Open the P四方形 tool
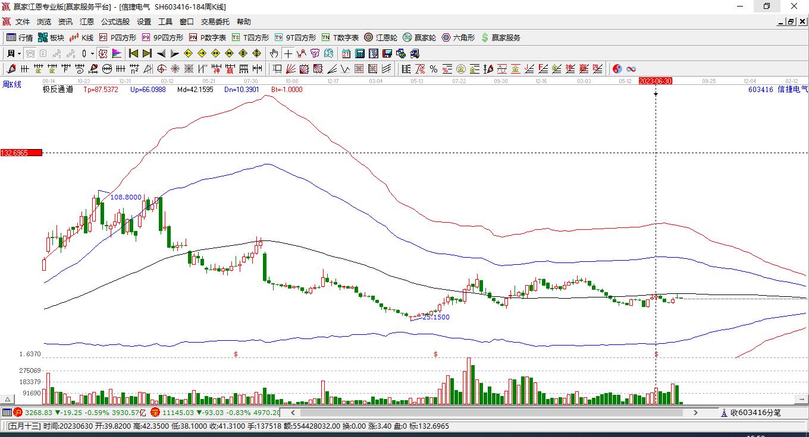 (x=118, y=37)
